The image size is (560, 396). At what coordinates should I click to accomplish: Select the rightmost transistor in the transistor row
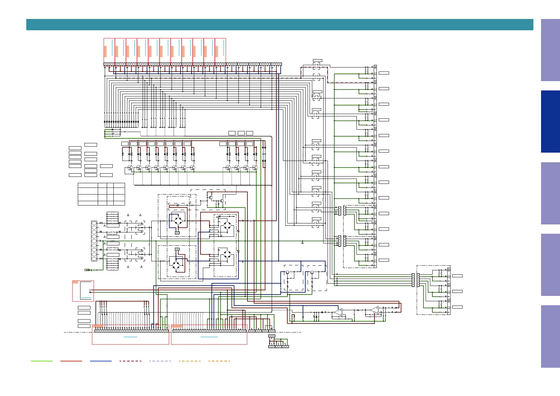[255, 168]
